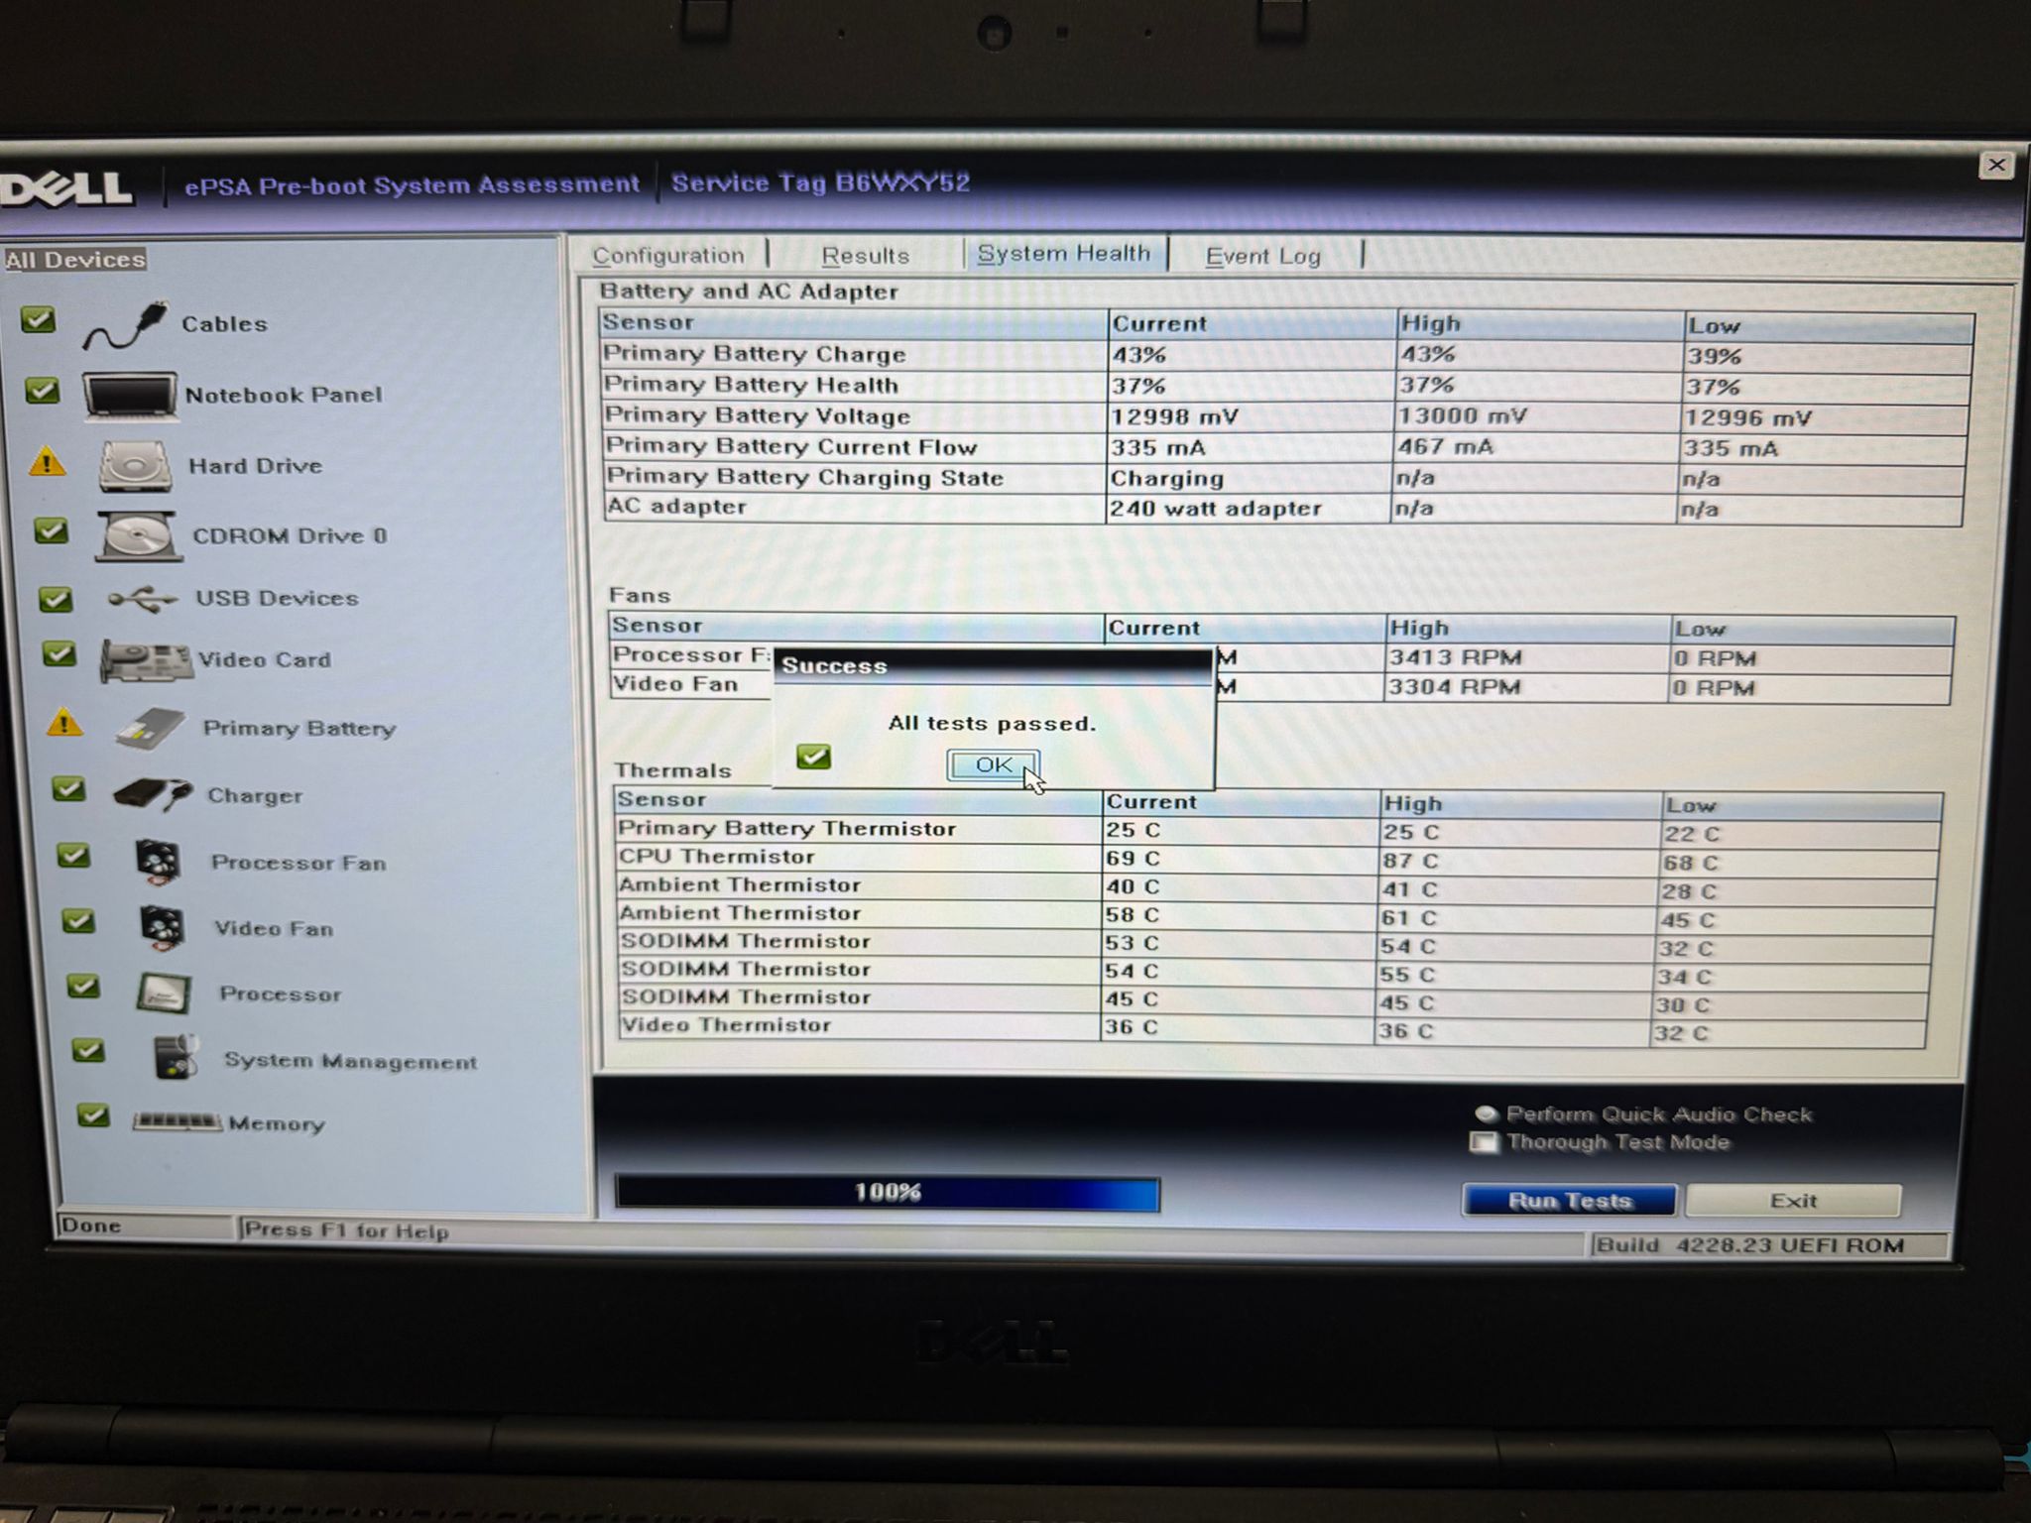Click the Service Tag B6WXY52 label
The image size is (2031, 1523).
pos(820,183)
